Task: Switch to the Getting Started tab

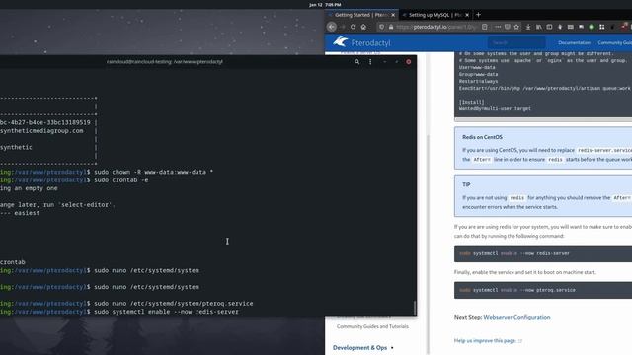Action: point(361,15)
